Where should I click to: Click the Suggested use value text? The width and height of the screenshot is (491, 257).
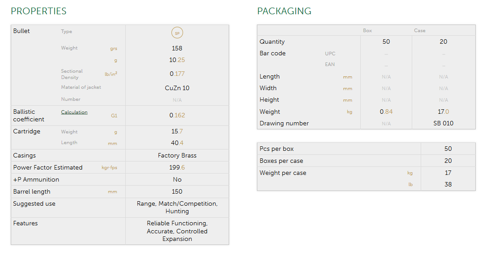point(177,207)
